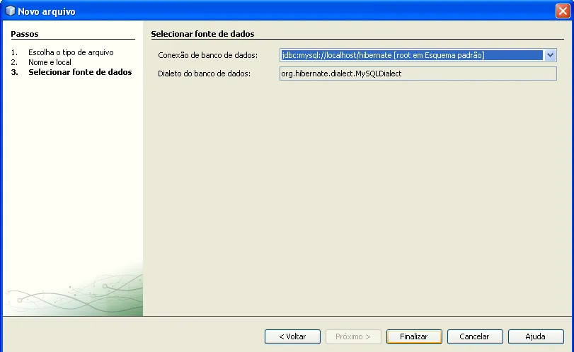This screenshot has height=352, width=574.
Task: Click step 'Escolha o tipo de arquivo'
Action: click(71, 52)
